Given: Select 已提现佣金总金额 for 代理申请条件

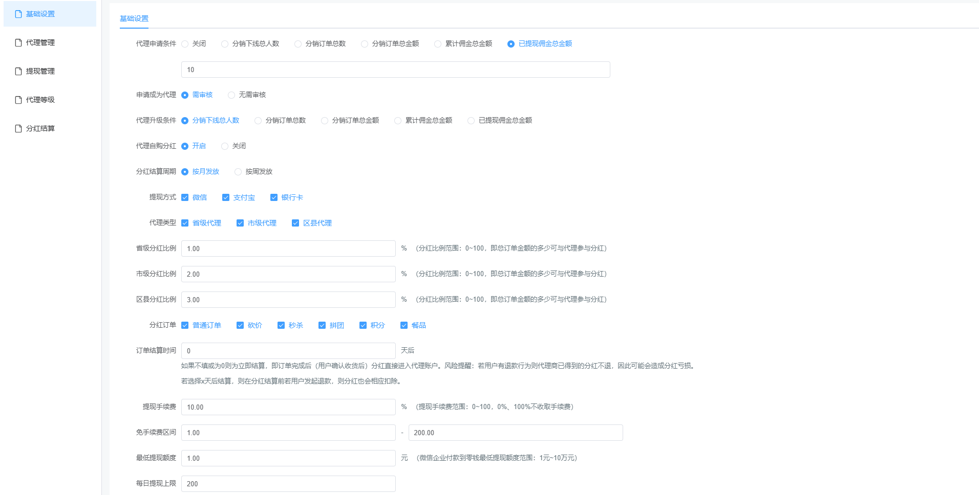Looking at the screenshot, I should [x=511, y=44].
